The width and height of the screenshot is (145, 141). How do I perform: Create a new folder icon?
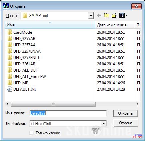click(x=114, y=15)
